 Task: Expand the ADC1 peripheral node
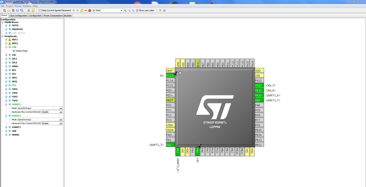coord(6,39)
